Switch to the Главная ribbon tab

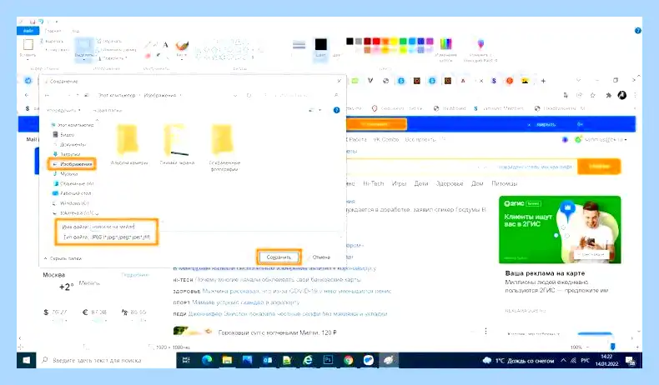[53, 31]
